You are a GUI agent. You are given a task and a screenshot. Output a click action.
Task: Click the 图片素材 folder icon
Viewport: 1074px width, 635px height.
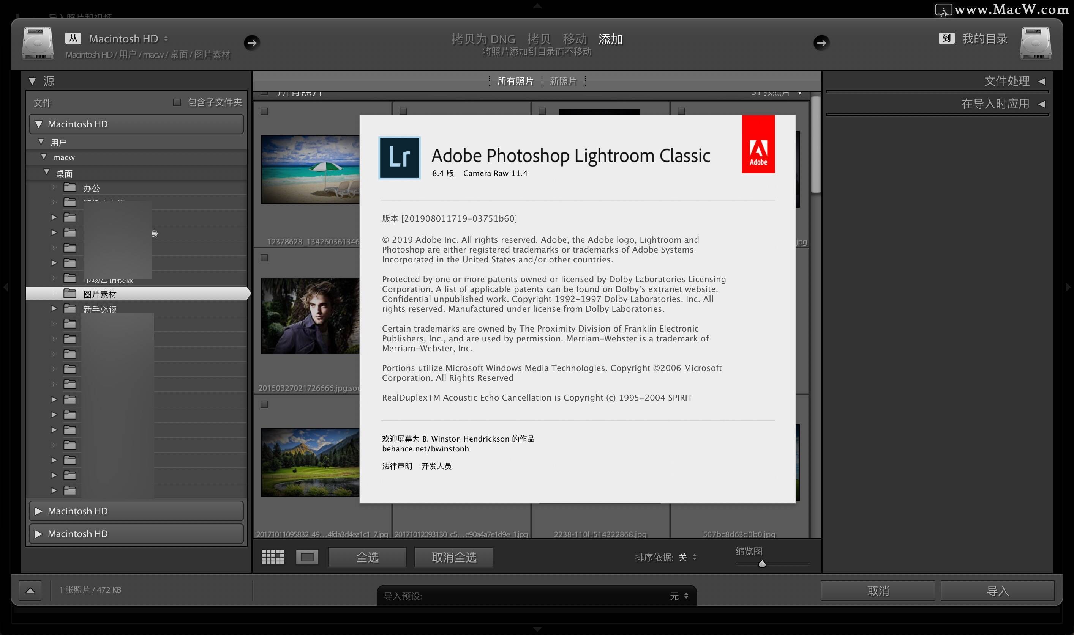[x=70, y=294]
